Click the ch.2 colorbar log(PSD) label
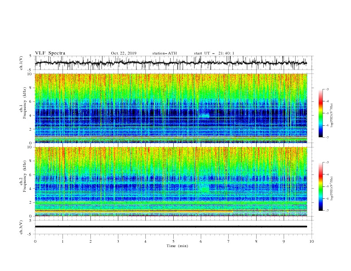The width and height of the screenshot is (351, 271). [x=332, y=188]
